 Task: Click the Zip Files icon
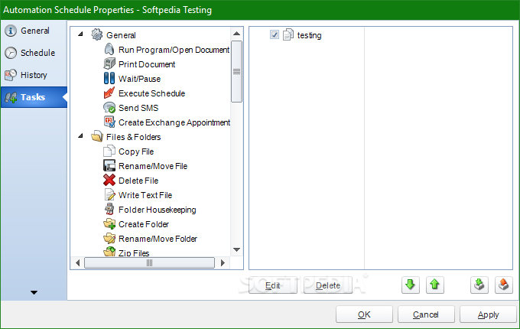(109, 252)
